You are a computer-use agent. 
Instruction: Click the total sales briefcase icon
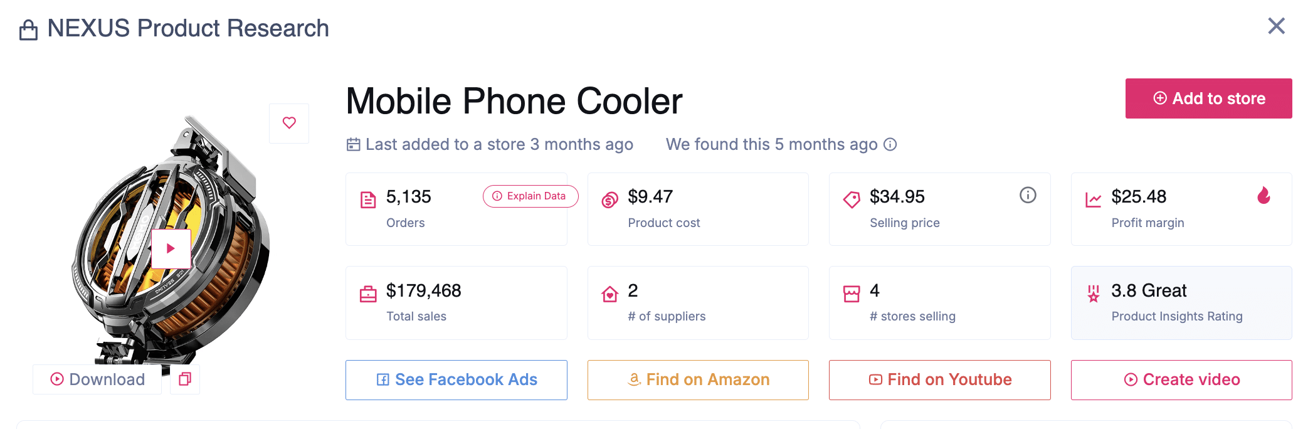(x=368, y=294)
